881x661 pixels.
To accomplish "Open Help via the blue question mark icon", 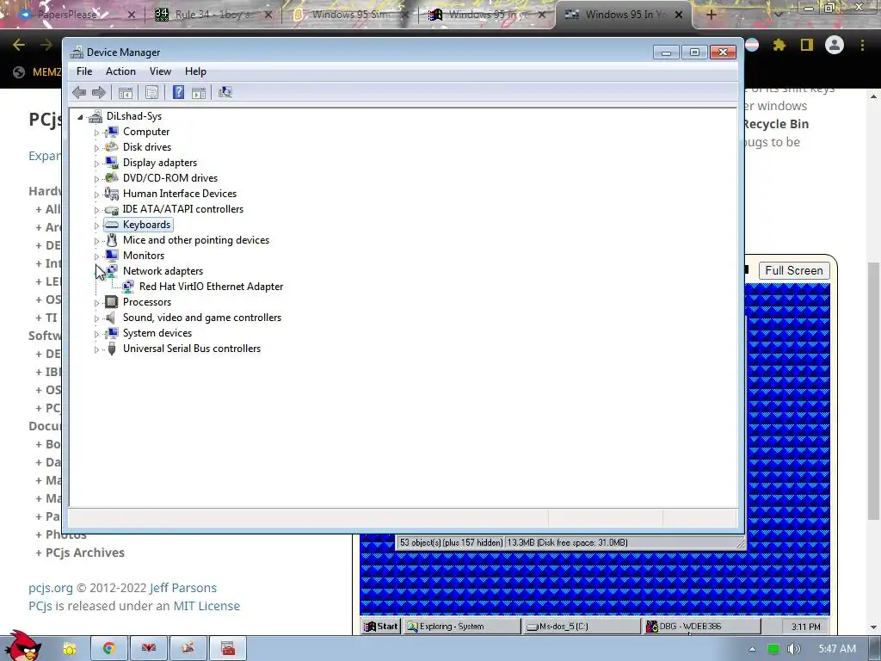I will [x=178, y=92].
